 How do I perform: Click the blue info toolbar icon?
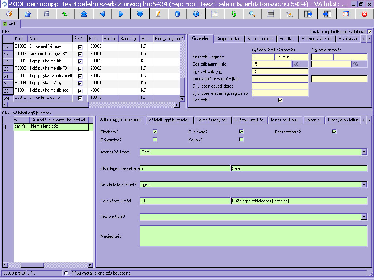pyautogui.click(x=196, y=14)
